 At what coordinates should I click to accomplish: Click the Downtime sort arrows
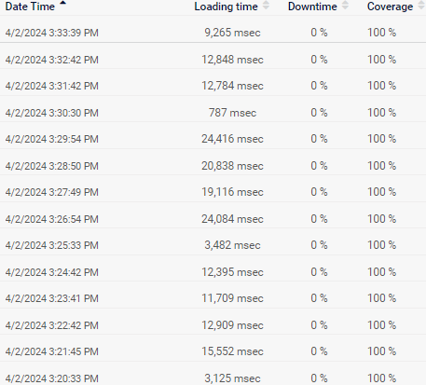(x=345, y=6)
